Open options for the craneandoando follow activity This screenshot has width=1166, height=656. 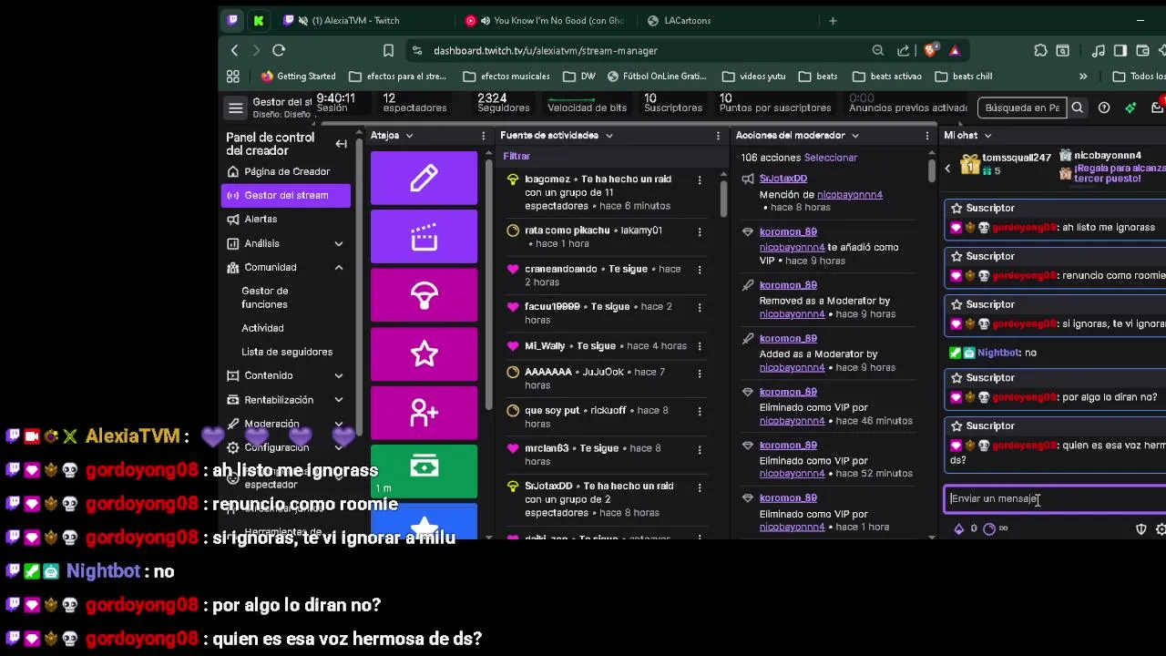click(x=700, y=270)
